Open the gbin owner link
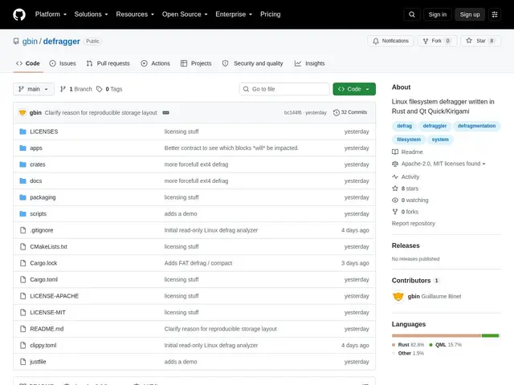 [x=30, y=42]
